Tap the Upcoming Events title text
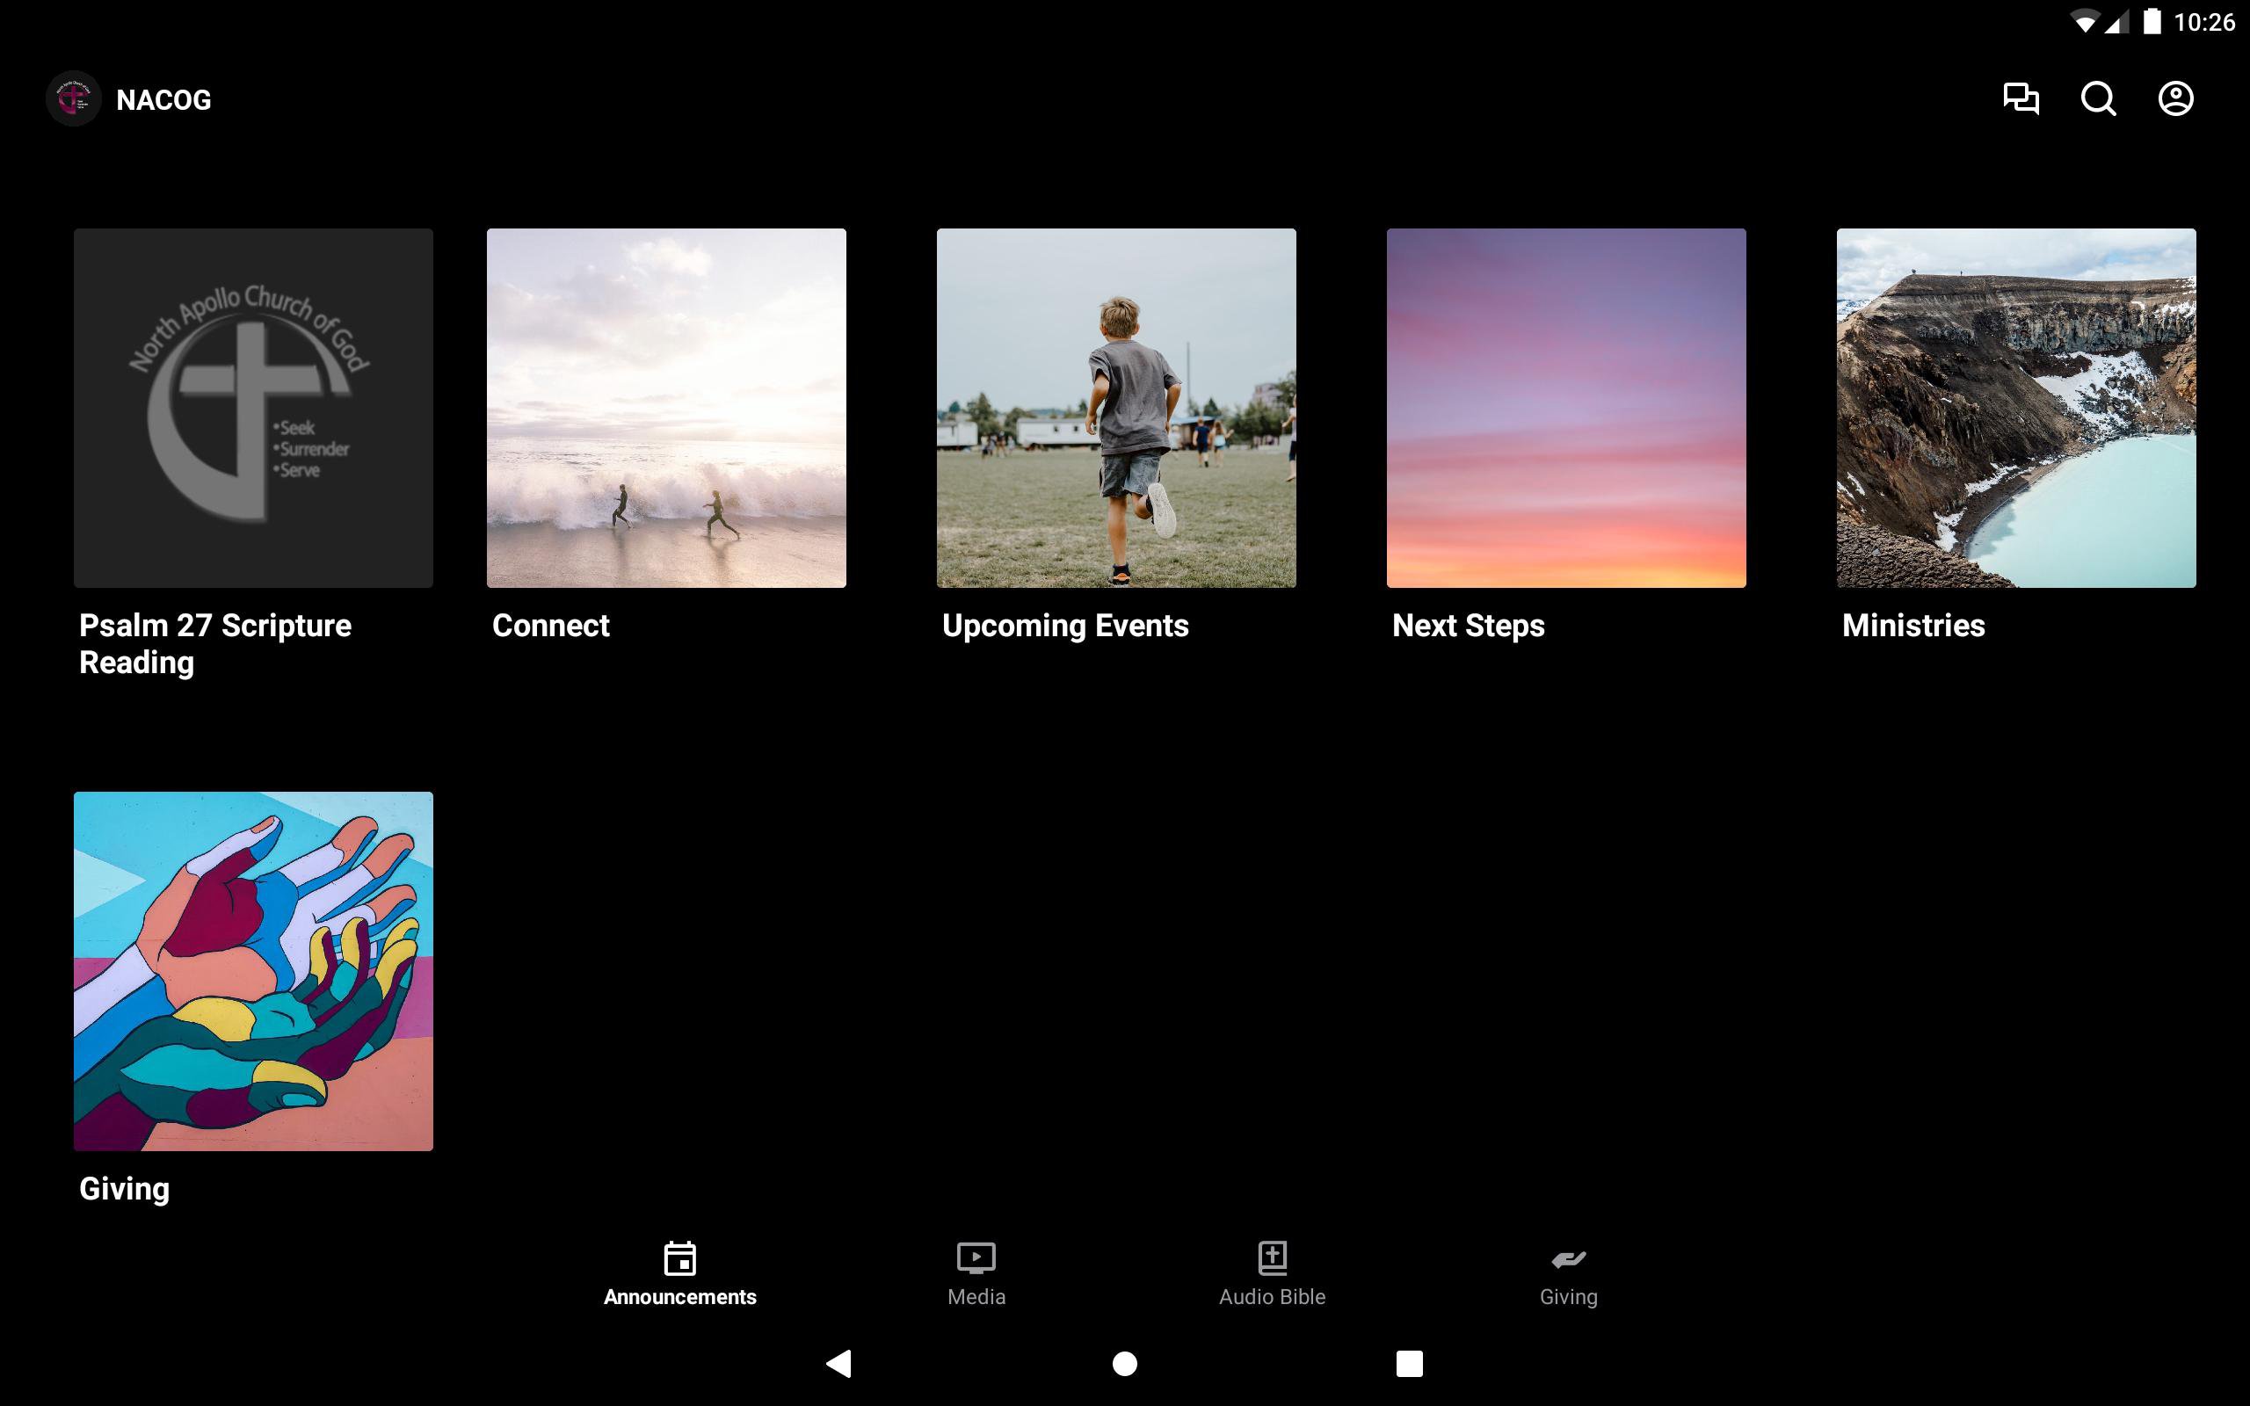Screen dimensions: 2250x1406 click(x=1064, y=626)
